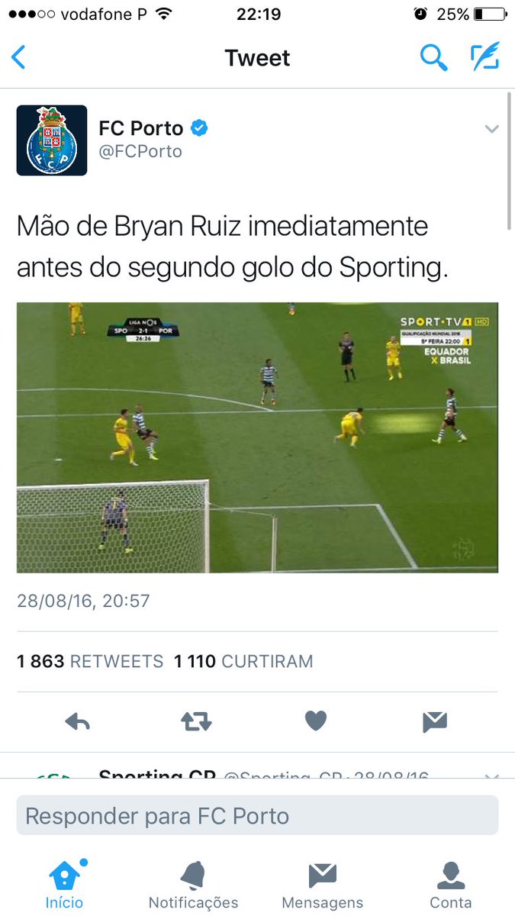This screenshot has width=515, height=916.
Task: Tap the Responder para FC Porto field
Action: pyautogui.click(x=257, y=815)
